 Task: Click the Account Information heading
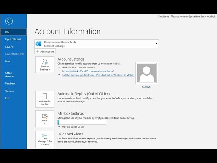68,31
